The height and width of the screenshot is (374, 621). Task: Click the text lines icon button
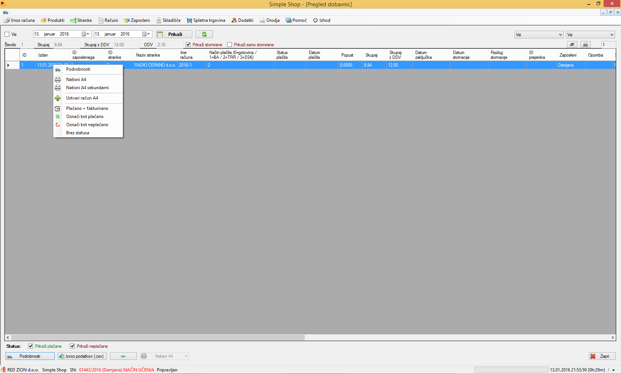pyautogui.click(x=572, y=45)
